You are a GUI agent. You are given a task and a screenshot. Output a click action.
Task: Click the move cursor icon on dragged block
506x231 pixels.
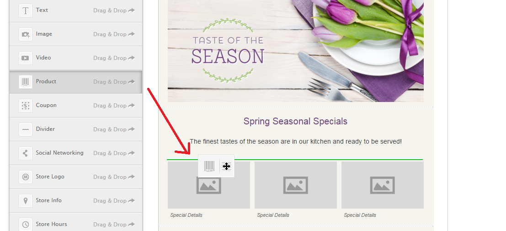(x=226, y=167)
